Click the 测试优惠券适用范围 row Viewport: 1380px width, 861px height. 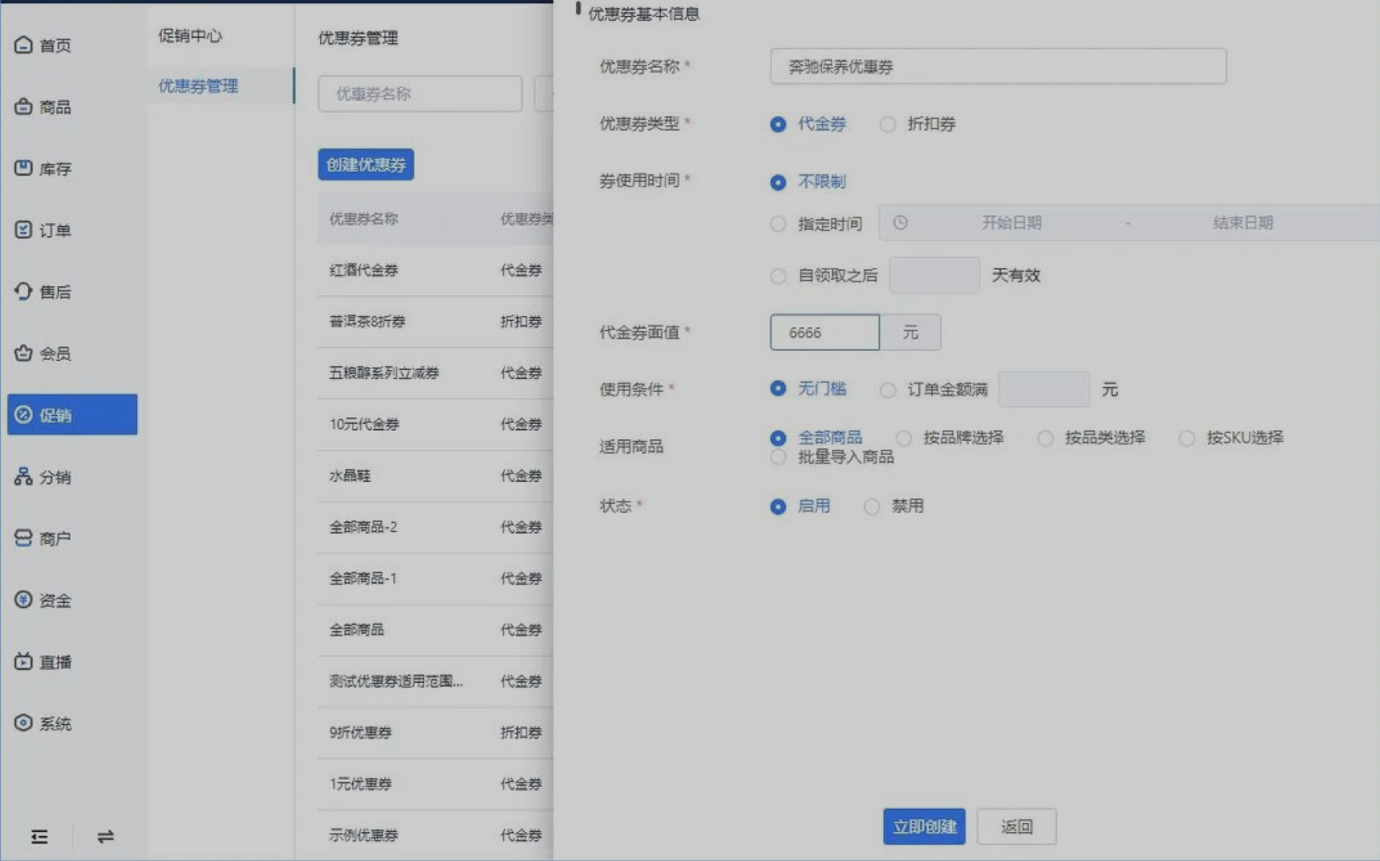(x=435, y=681)
